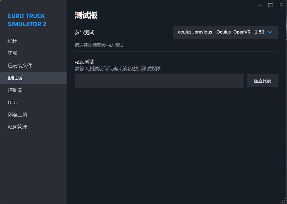This screenshot has height=204, width=287.
Task: Click the window resize grip icon
Action: click(283, 200)
